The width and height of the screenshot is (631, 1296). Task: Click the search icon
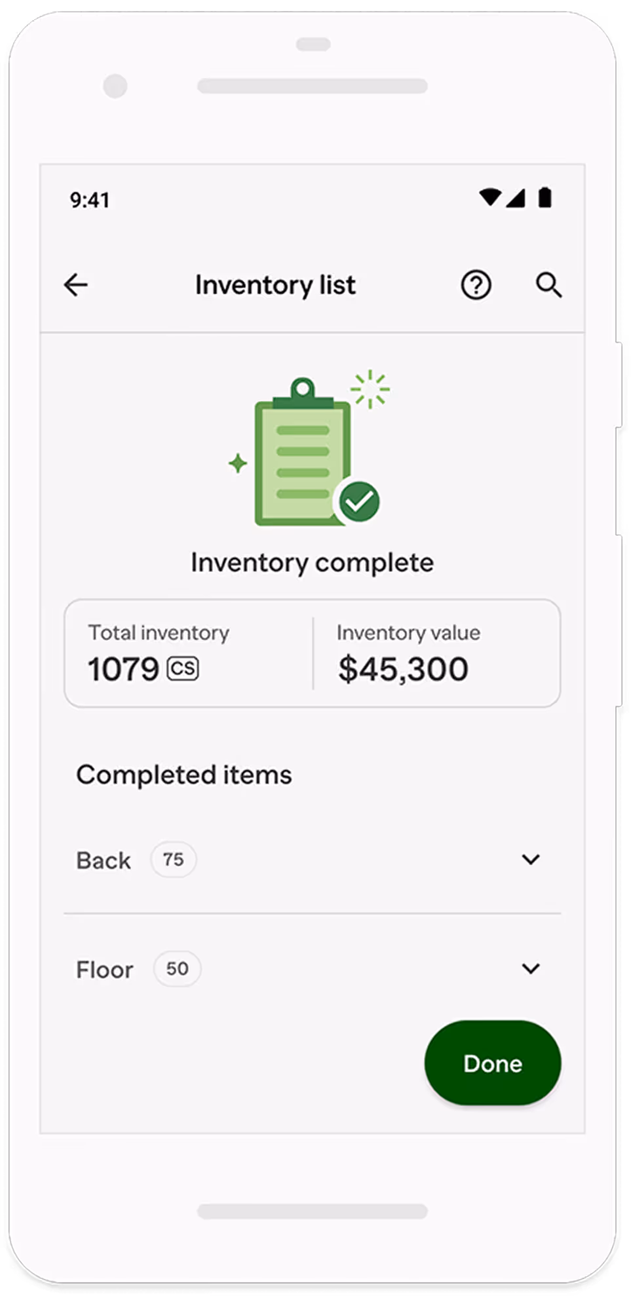click(x=548, y=284)
